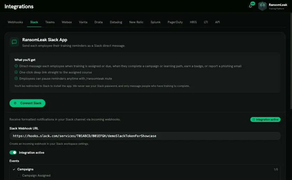The height and width of the screenshot is (180, 292).
Task: Click the Campaigns 1/5 counter
Action: [276, 169]
